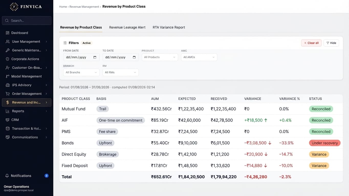Image resolution: width=349 pixels, height=196 pixels.
Task: Expand the Generic Maintenance submenu chevron
Action: click(x=46, y=50)
